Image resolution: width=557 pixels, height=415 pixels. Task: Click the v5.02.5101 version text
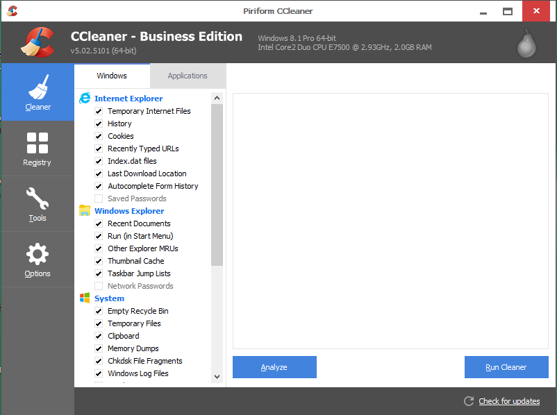(103, 51)
